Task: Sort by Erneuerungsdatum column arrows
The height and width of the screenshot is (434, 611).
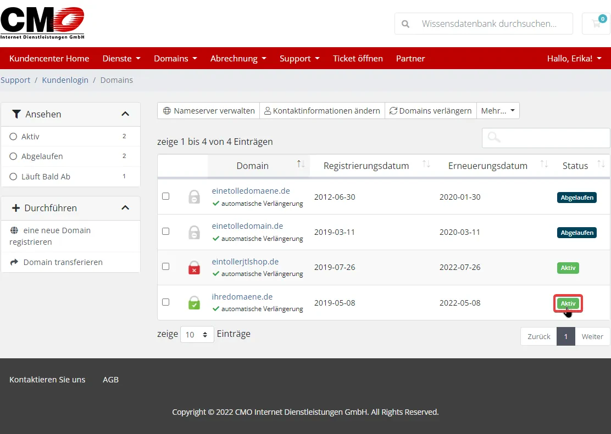Action: pos(544,164)
